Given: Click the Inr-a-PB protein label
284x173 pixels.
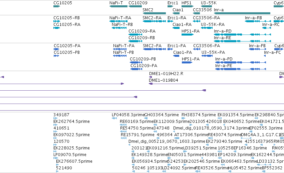Looking at the screenshot, I should tap(257, 46).
